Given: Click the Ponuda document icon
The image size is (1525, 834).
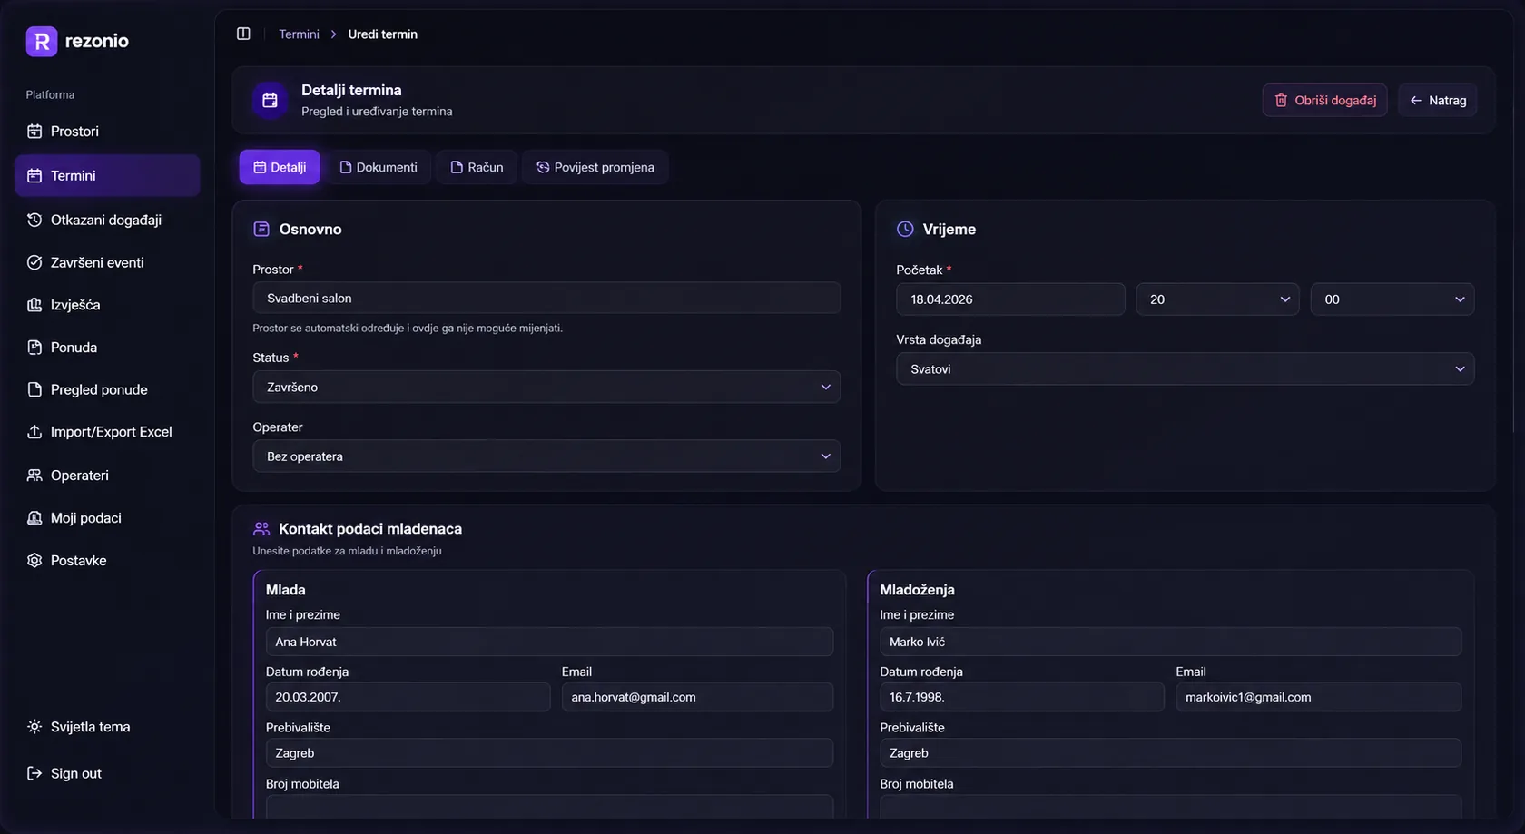Looking at the screenshot, I should (34, 347).
